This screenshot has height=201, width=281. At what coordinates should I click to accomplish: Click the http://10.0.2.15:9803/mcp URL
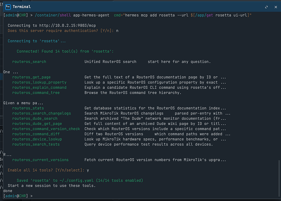click(68, 25)
